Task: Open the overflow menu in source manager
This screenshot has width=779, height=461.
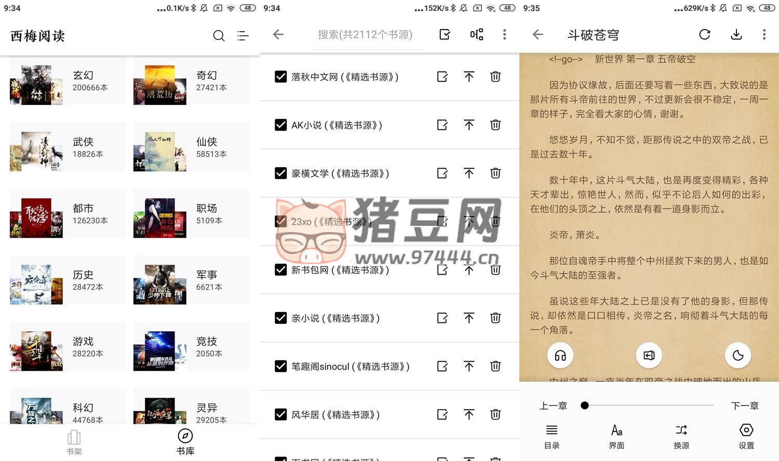Action: 504,35
